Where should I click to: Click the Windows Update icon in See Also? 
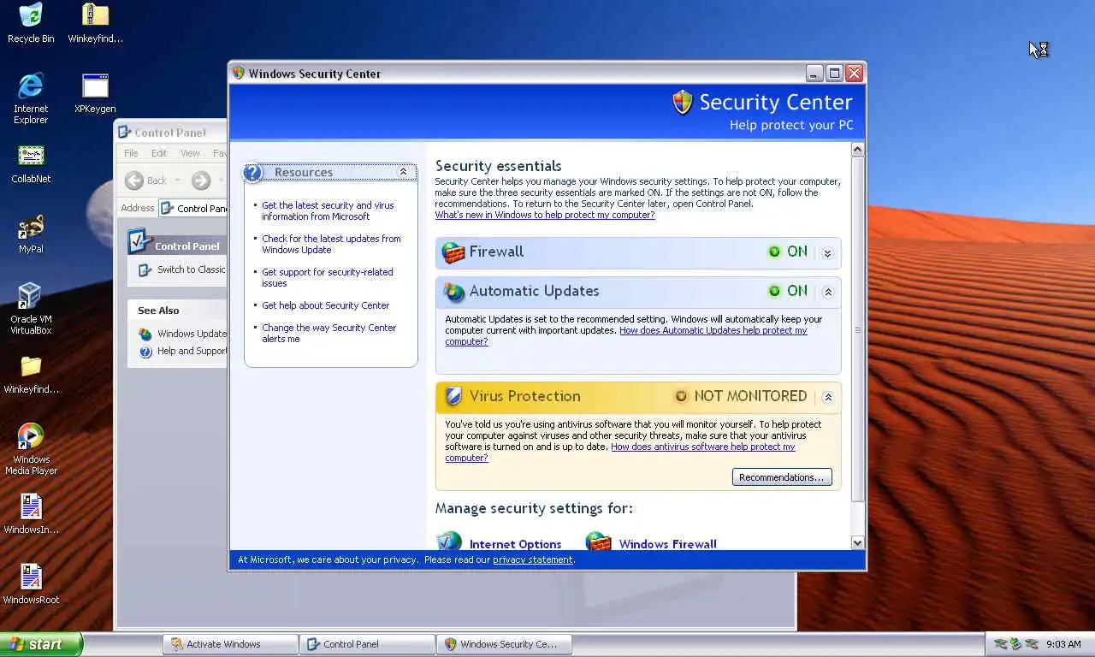click(x=145, y=334)
